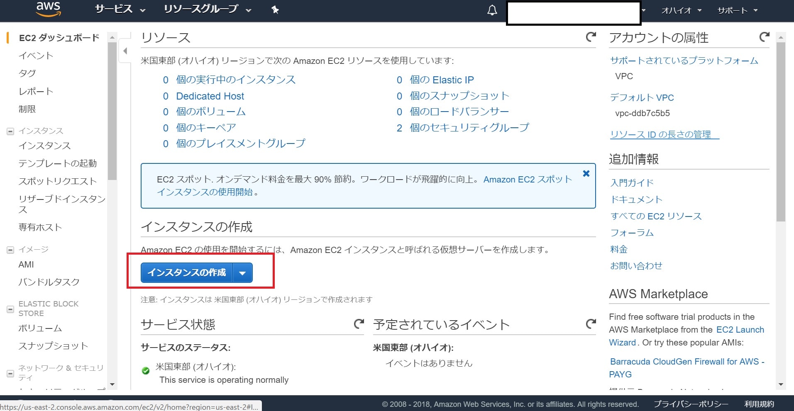Open 専有ホスト in sidebar

coord(40,227)
